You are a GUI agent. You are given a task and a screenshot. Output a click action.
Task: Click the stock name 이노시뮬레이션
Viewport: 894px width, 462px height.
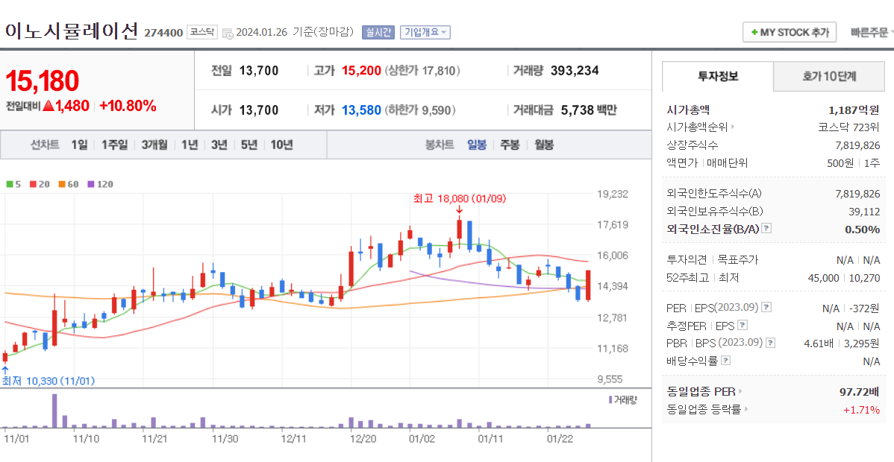click(x=72, y=31)
